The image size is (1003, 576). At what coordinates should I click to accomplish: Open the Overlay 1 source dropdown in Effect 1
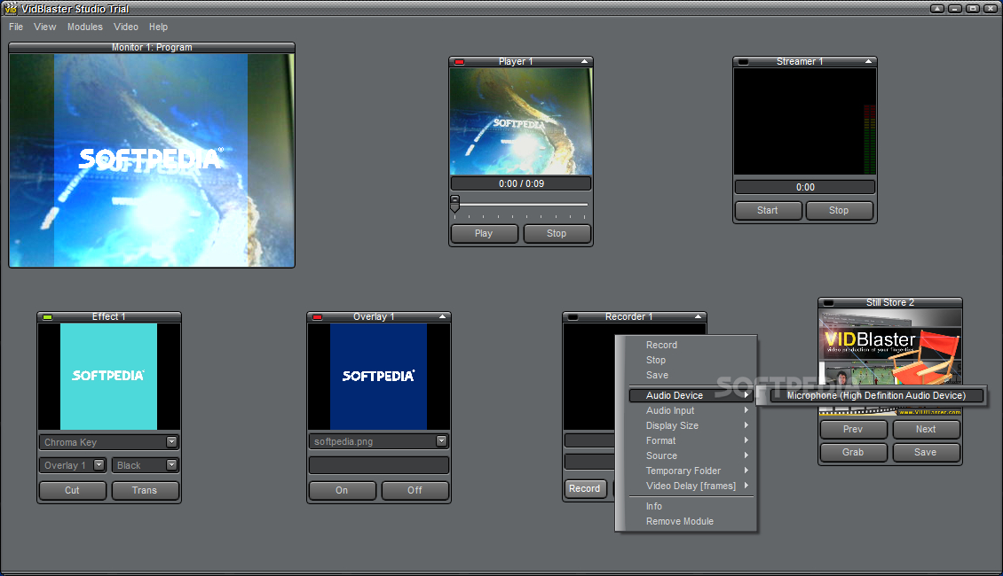tap(99, 465)
